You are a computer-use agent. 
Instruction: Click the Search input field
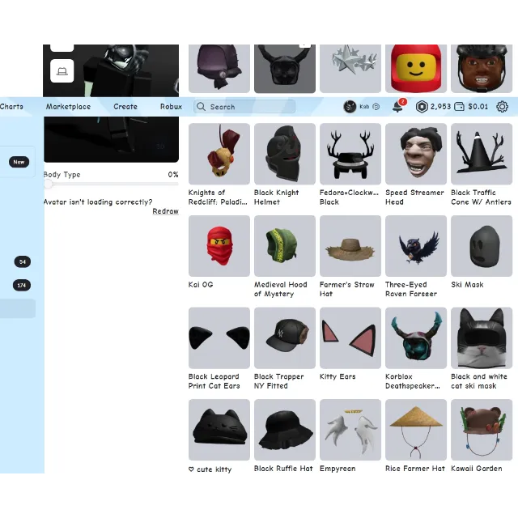pyautogui.click(x=244, y=107)
